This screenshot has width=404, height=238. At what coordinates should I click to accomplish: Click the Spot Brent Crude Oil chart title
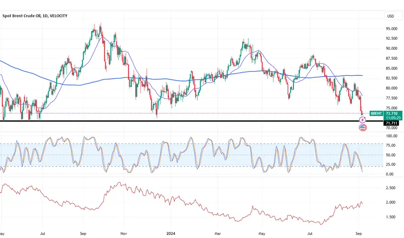tap(35, 16)
